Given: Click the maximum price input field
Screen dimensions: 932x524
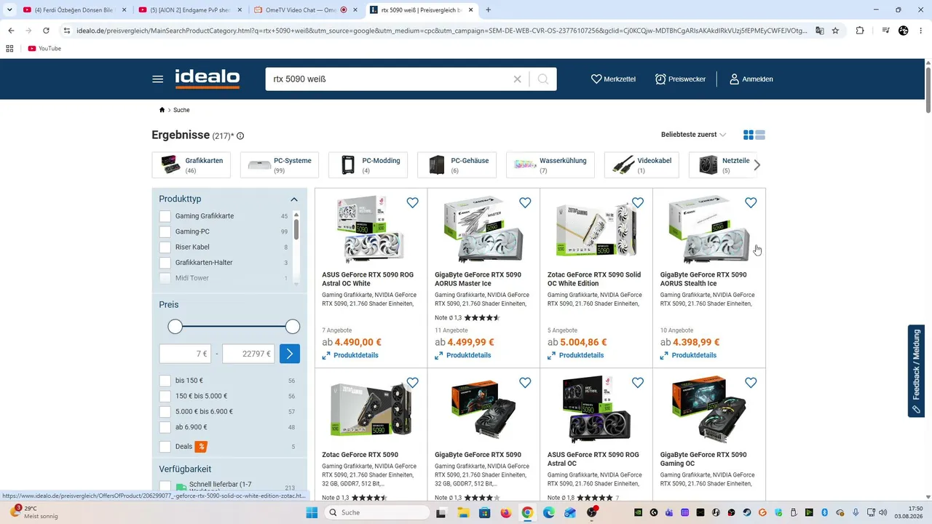Looking at the screenshot, I should [x=248, y=354].
